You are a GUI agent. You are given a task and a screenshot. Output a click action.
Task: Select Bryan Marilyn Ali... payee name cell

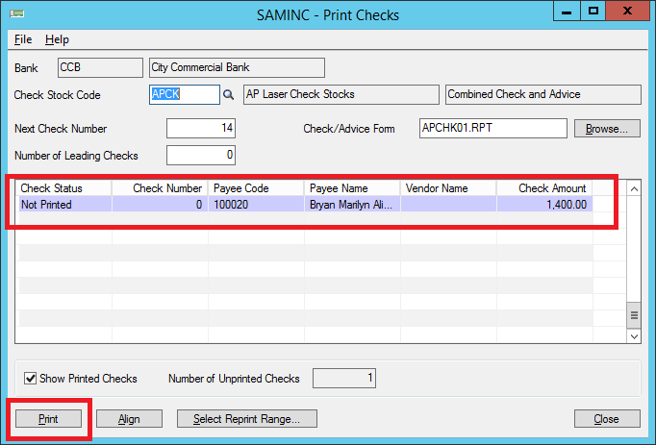click(352, 204)
